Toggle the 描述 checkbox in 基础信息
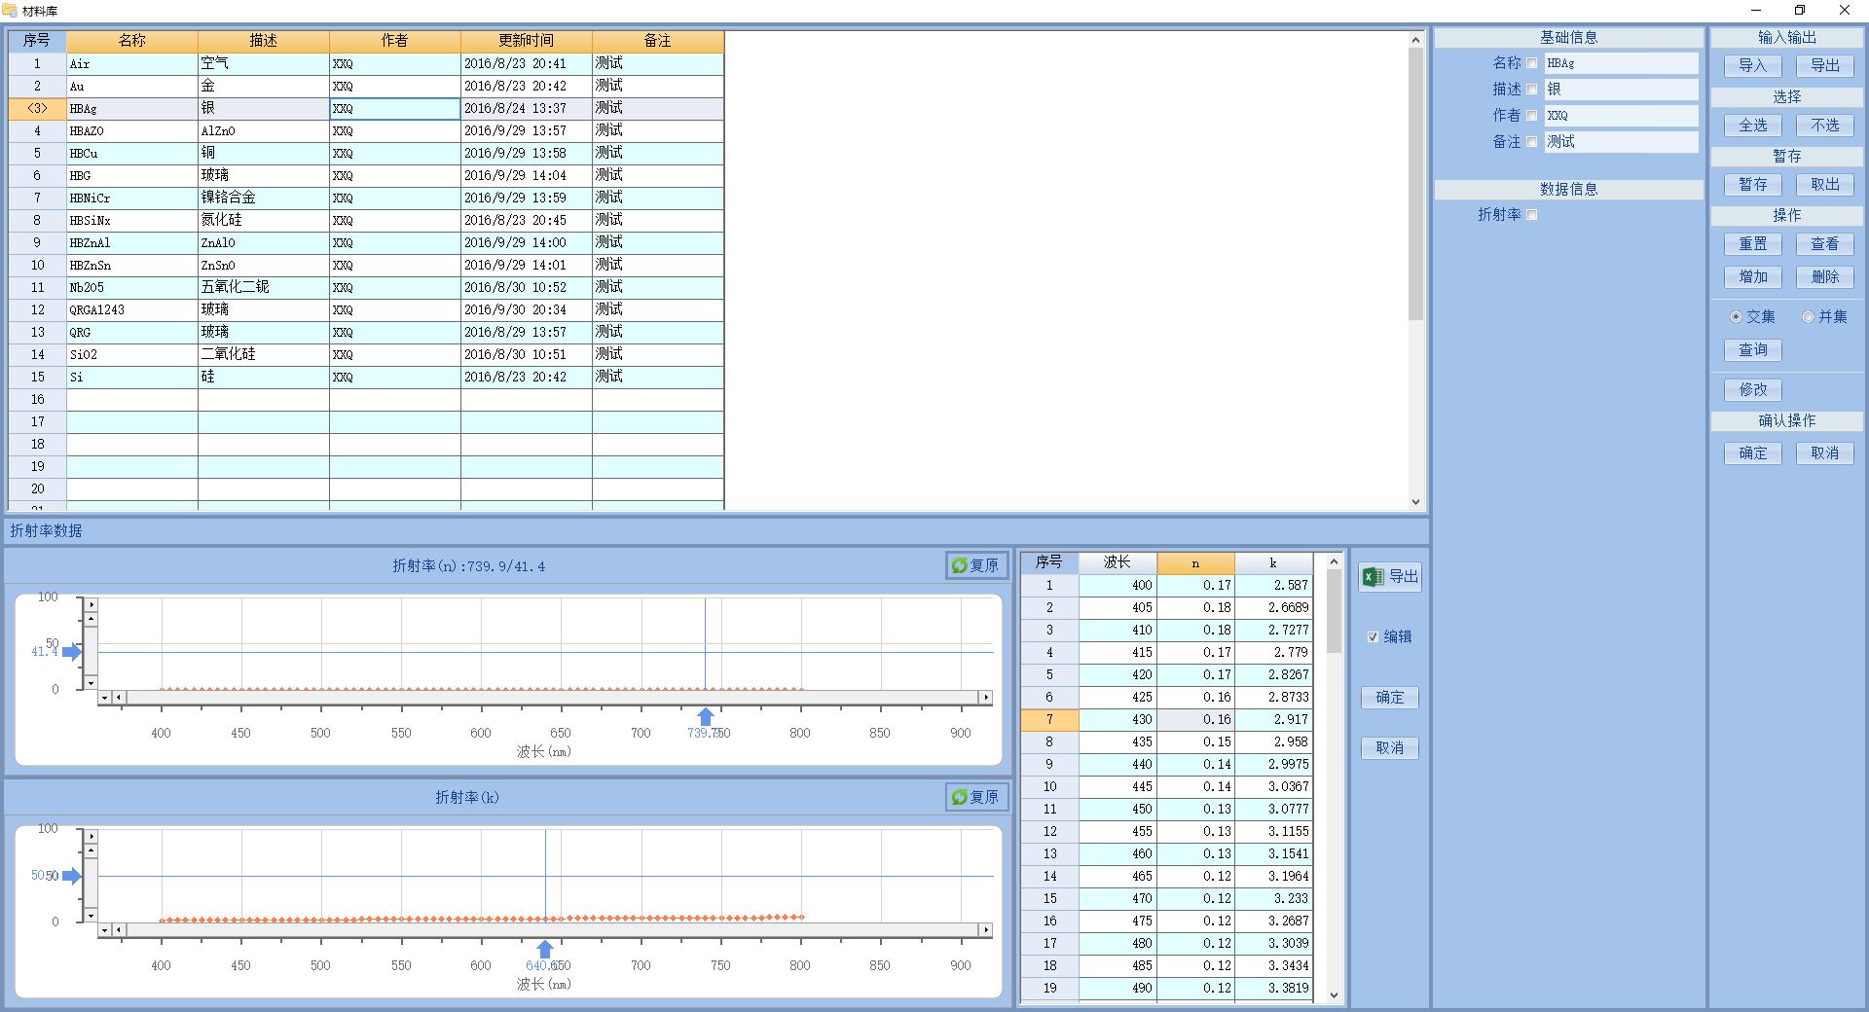1869x1012 pixels. 1532,90
